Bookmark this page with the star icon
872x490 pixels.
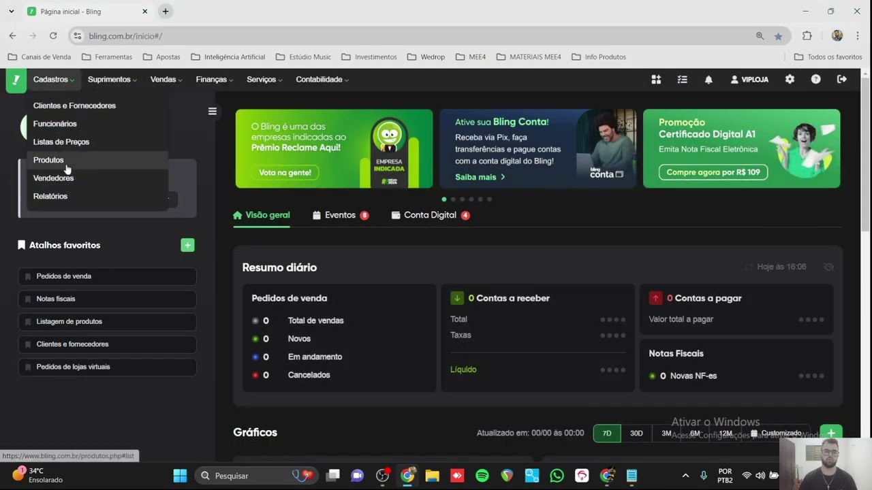(778, 36)
